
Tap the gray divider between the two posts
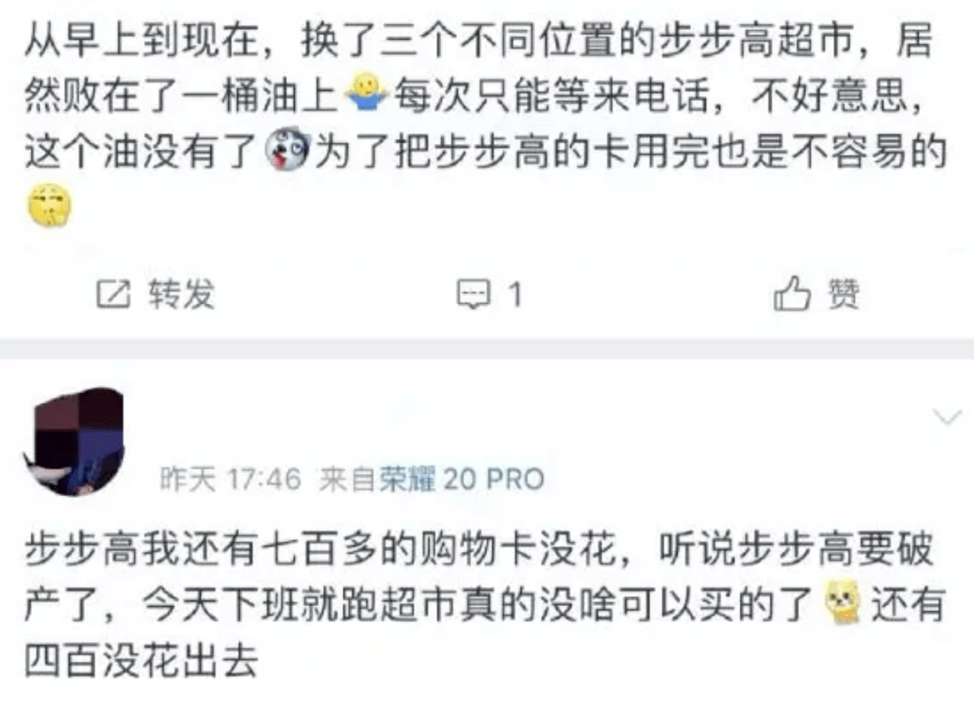[x=487, y=349]
